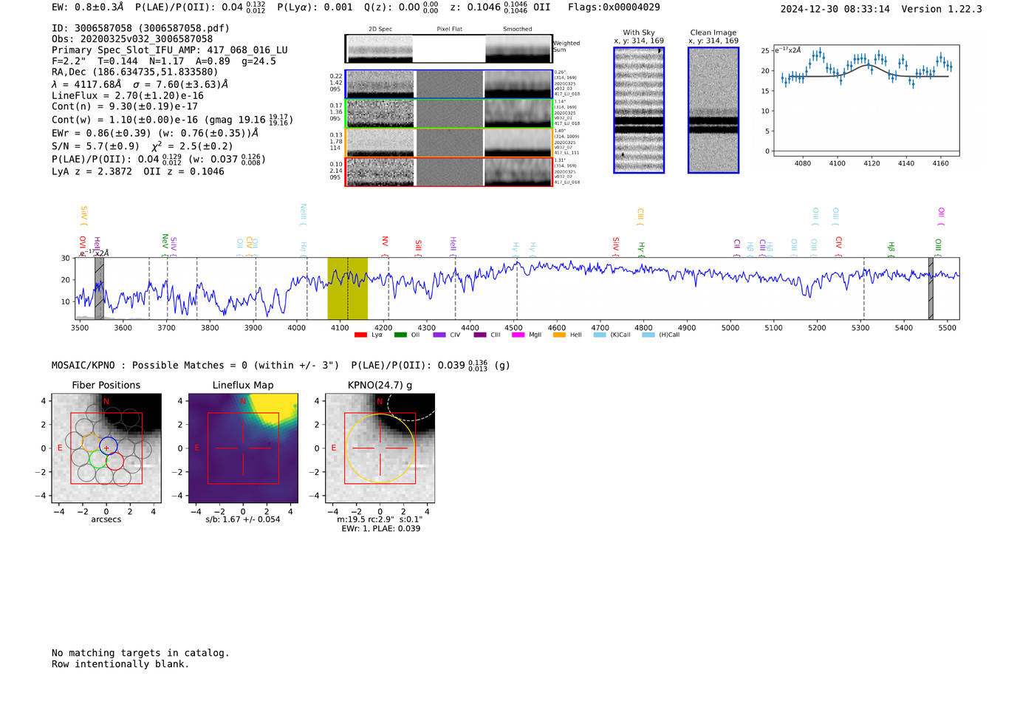Click the green fiber circle in Fiber Positions
This screenshot has height=704, width=1034.
click(97, 459)
